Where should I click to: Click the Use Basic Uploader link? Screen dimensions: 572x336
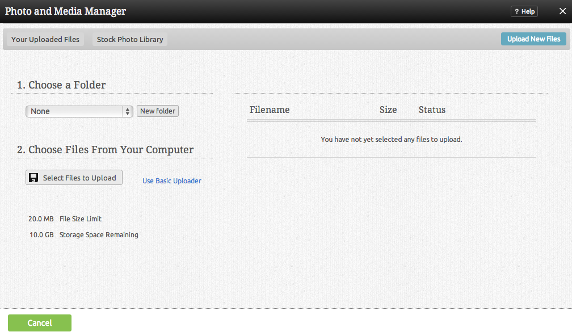point(172,181)
